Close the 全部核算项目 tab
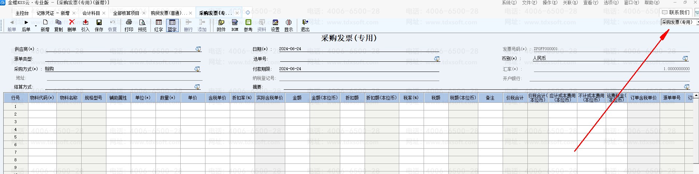The height and width of the screenshot is (174, 699). [x=144, y=13]
